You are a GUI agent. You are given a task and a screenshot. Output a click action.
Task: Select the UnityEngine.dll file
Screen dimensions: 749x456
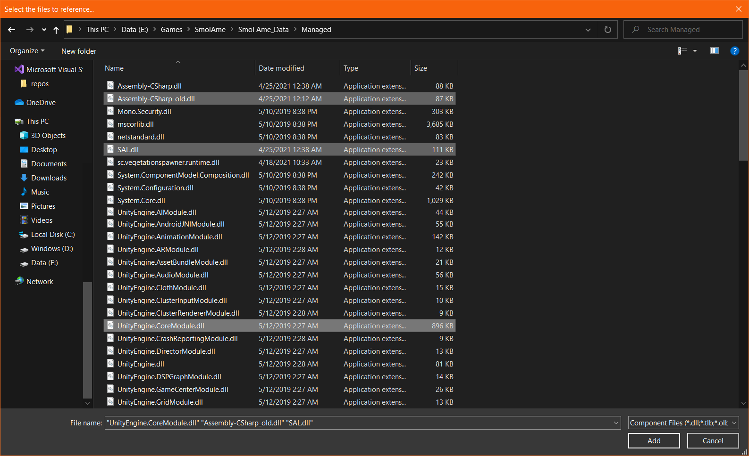[x=279, y=364]
